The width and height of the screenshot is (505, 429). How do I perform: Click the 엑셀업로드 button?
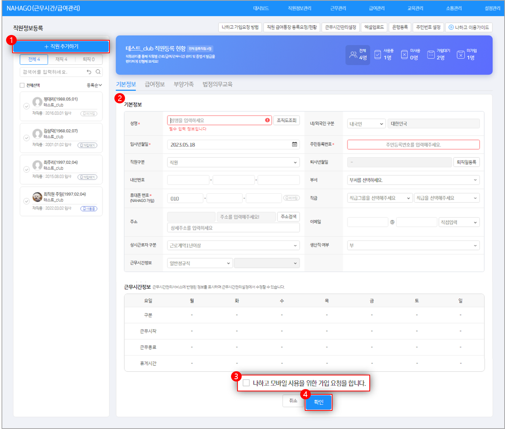click(x=374, y=27)
